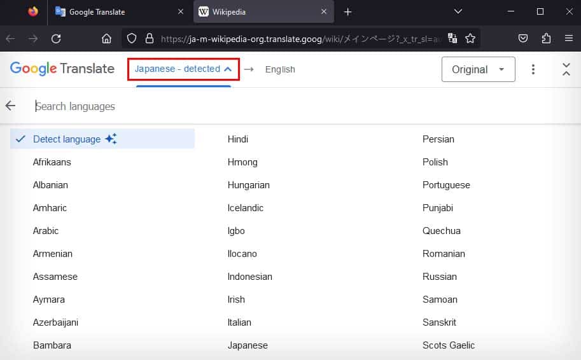The width and height of the screenshot is (581, 360).
Task: Open the three-dot more options menu
Action: [x=533, y=69]
